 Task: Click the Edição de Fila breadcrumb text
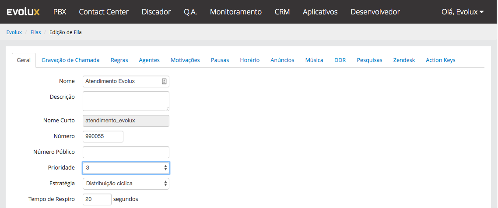click(66, 32)
